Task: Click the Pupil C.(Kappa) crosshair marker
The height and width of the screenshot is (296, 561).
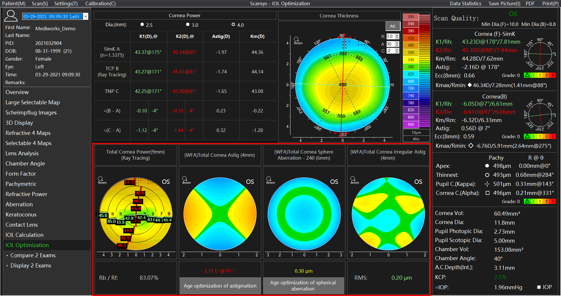Action: tap(487, 184)
